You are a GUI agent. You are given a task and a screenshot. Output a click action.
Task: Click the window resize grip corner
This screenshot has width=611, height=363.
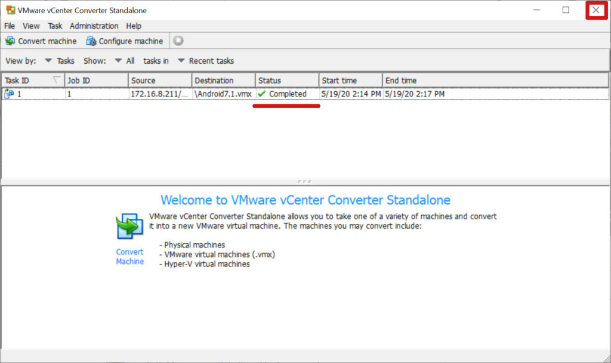606,358
